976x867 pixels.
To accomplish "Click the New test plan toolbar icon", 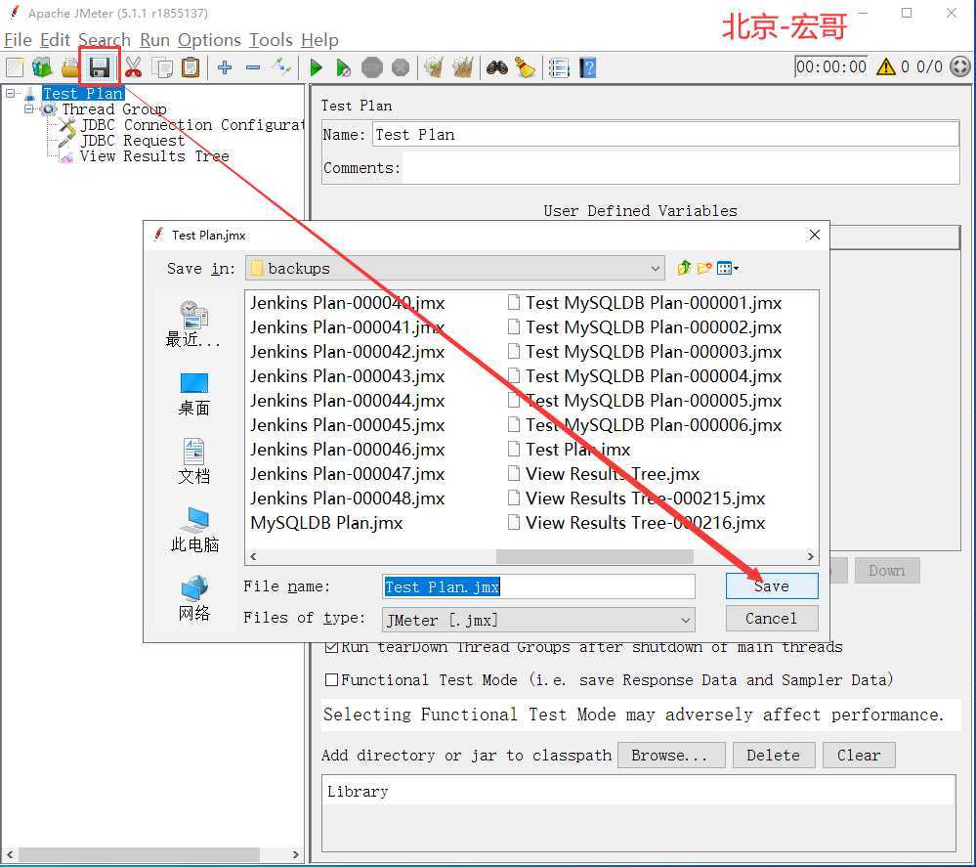I will point(15,67).
